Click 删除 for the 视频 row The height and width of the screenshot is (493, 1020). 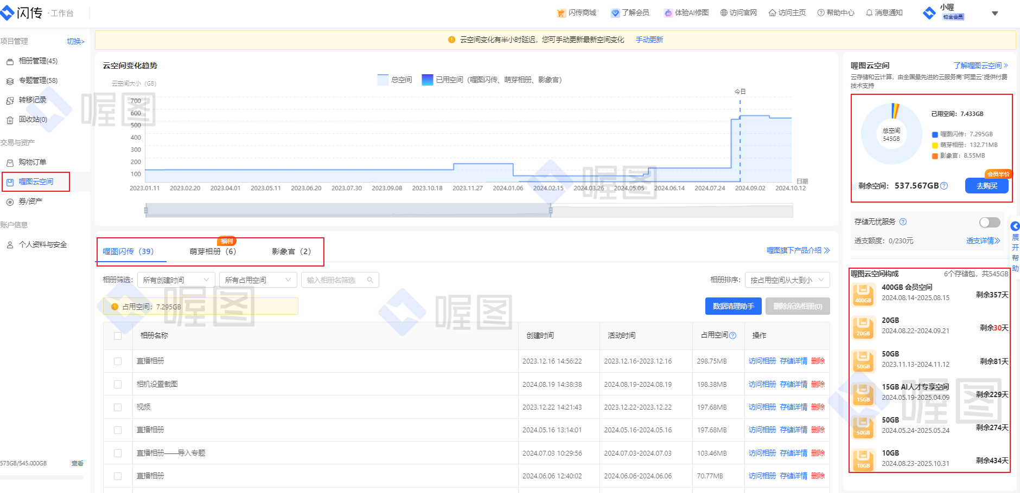click(818, 407)
